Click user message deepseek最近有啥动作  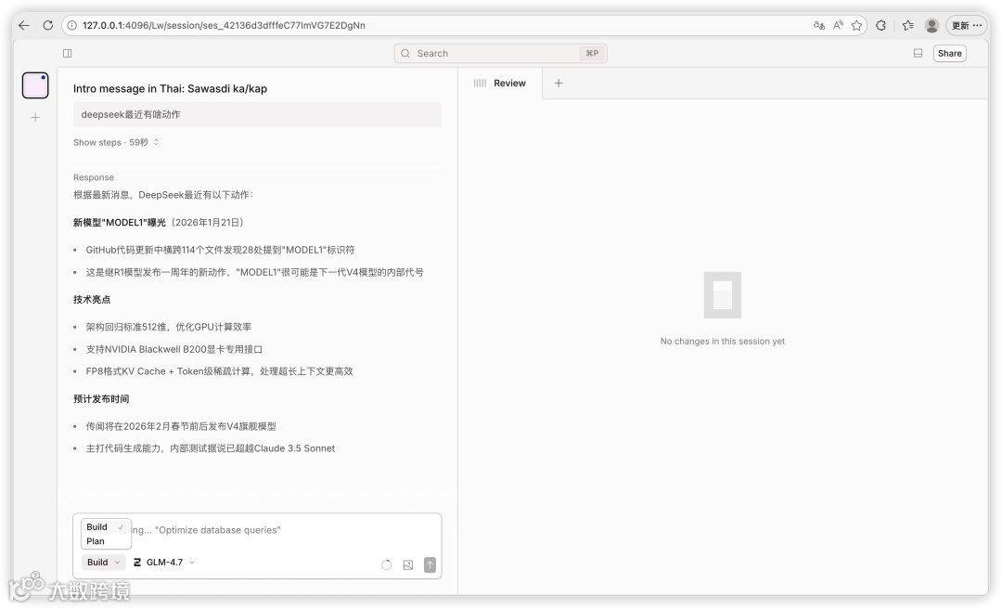(x=257, y=114)
